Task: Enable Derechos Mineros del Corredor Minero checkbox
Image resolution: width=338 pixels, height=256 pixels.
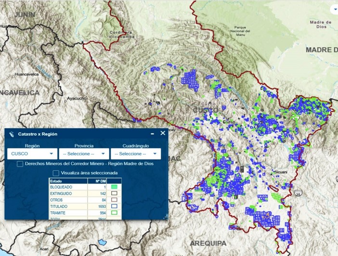Action: [20, 164]
